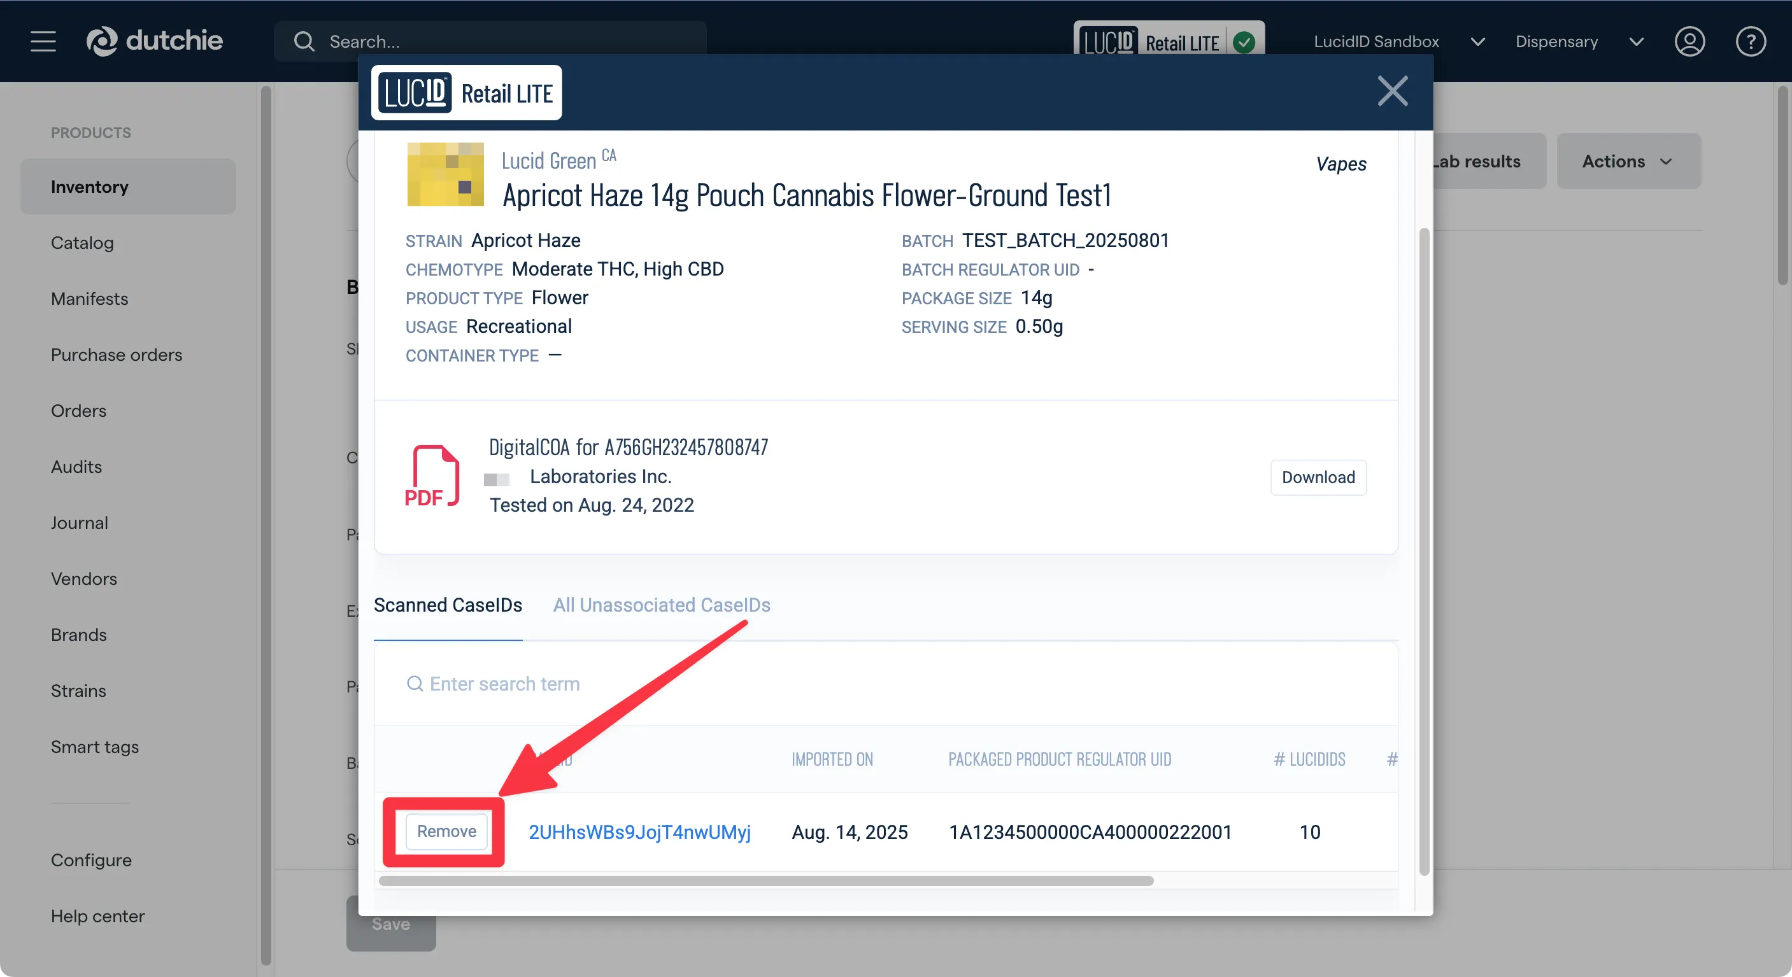Screen dimensions: 1792x977
Task: Click the Apricot Haze product thumbnail
Action: [x=445, y=174]
